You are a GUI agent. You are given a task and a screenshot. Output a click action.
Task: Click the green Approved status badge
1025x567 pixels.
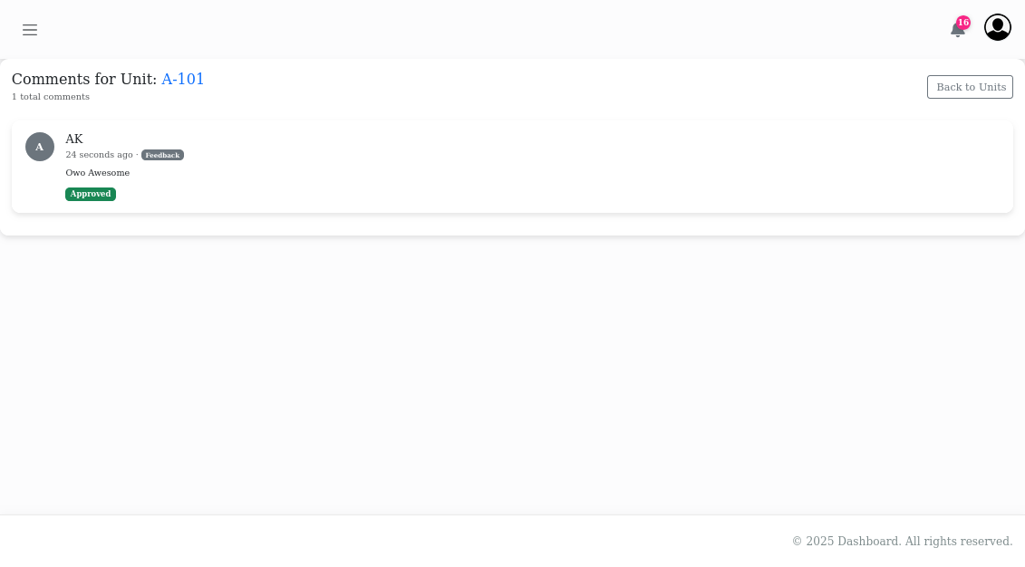click(91, 194)
